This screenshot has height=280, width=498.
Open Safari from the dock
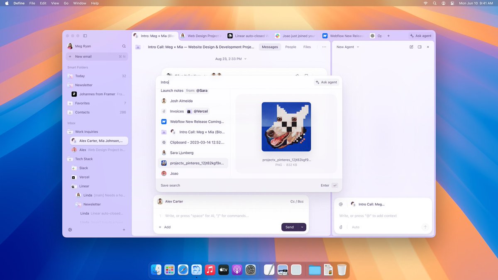pyautogui.click(x=183, y=270)
